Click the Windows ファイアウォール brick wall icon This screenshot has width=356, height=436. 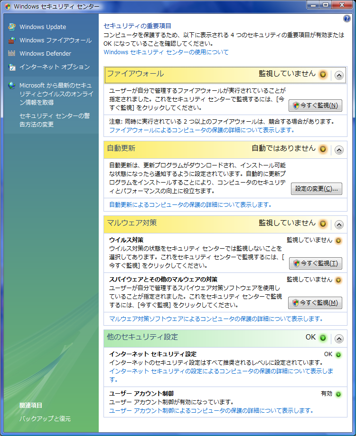tap(12, 40)
